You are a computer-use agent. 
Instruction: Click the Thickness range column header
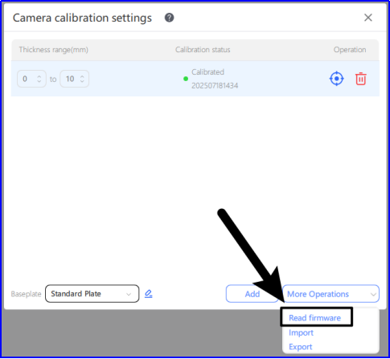pos(53,50)
